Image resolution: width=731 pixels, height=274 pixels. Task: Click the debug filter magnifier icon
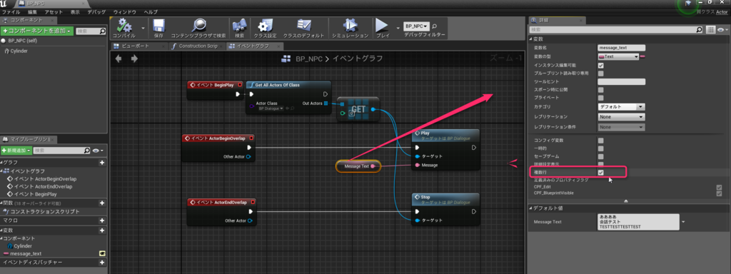435,26
